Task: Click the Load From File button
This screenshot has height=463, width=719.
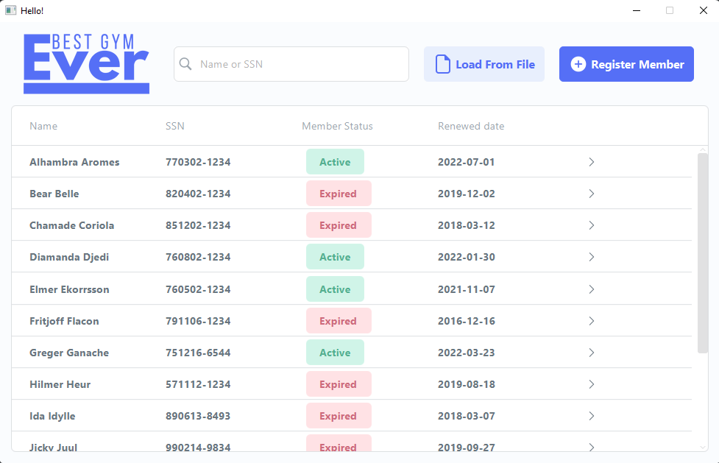Action: click(484, 64)
